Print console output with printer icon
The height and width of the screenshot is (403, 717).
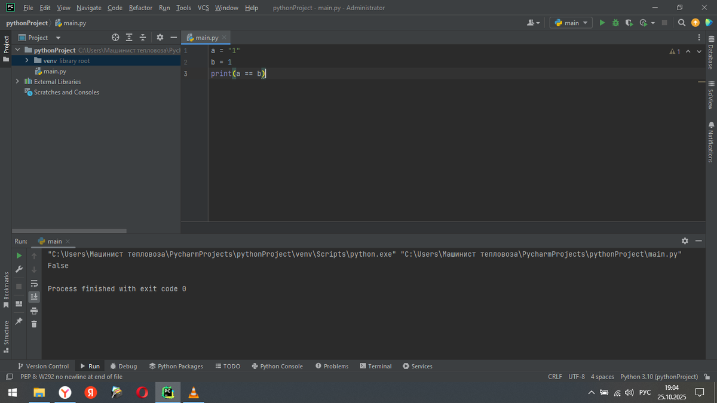click(34, 310)
